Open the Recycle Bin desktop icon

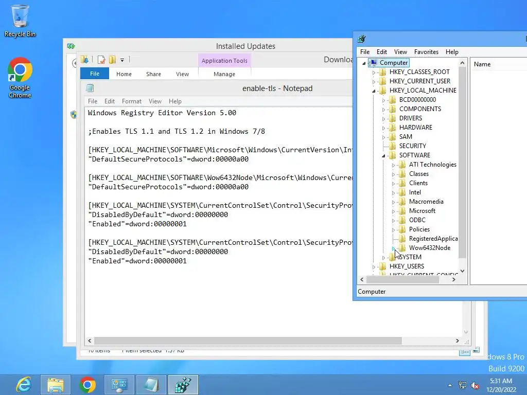[20, 20]
